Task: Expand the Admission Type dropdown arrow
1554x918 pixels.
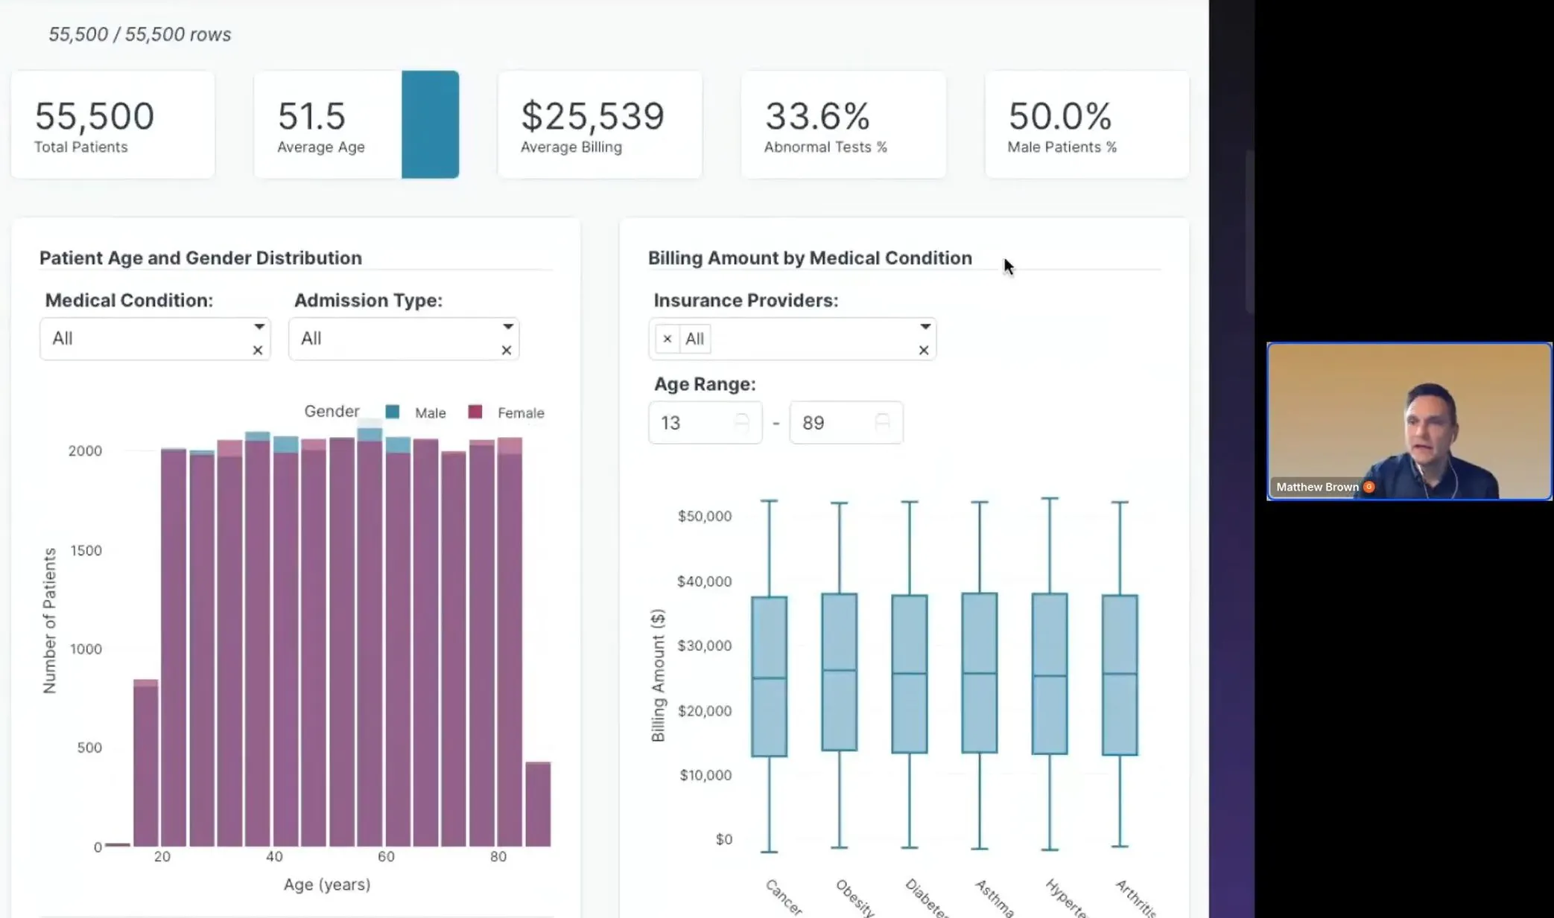Action: 507,327
